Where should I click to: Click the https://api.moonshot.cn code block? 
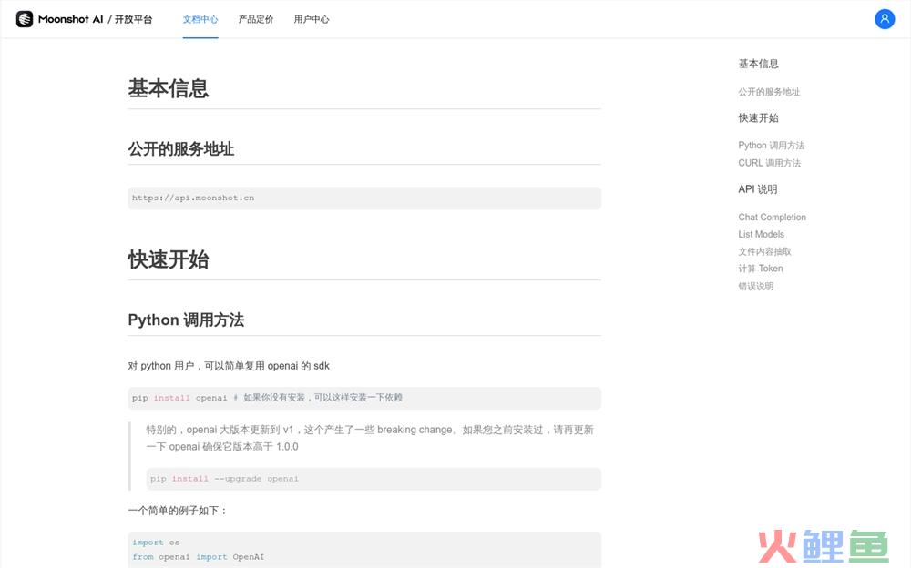coord(364,198)
